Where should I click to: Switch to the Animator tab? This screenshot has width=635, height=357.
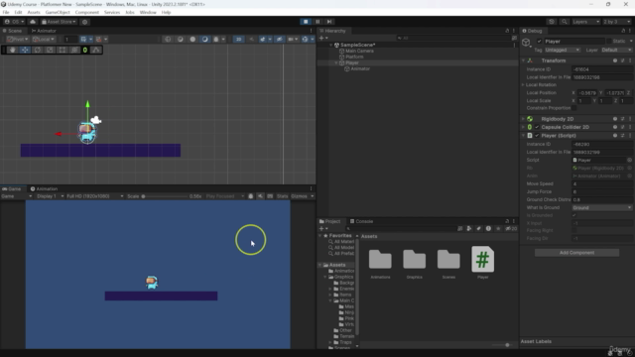point(44,31)
